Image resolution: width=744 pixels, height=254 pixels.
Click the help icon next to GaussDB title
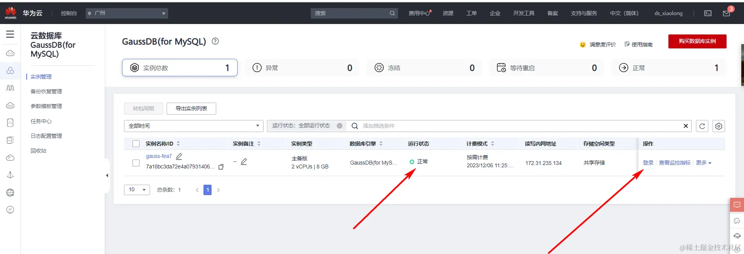tap(215, 41)
